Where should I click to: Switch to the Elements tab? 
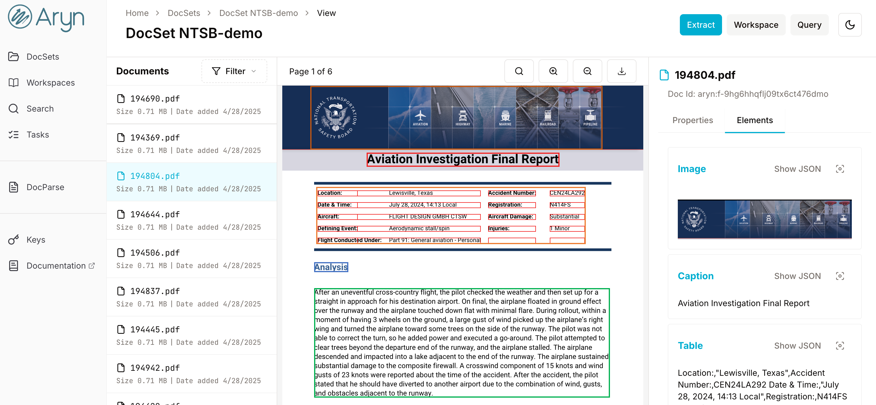click(754, 120)
